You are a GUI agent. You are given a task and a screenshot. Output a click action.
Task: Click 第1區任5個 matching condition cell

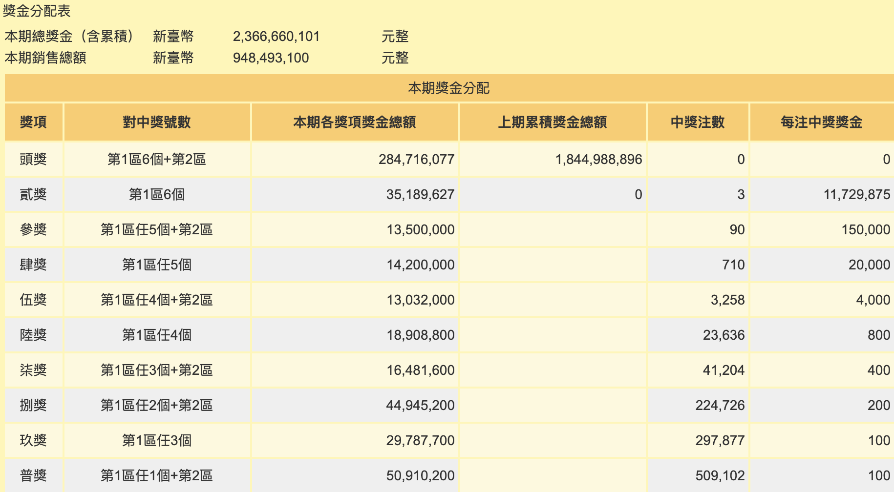pos(157,265)
